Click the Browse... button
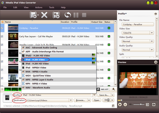 click(x=82, y=100)
